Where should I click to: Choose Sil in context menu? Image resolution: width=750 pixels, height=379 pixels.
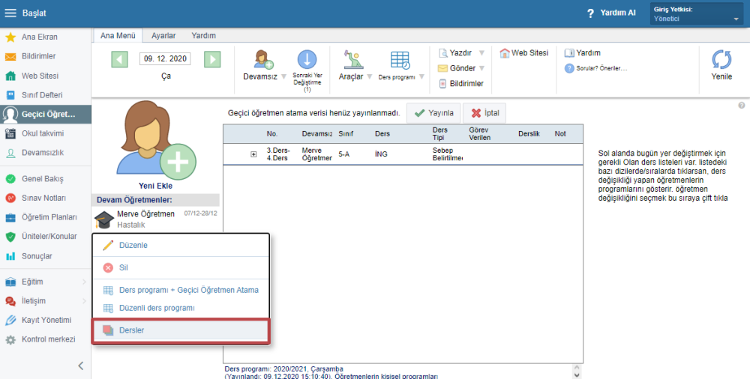point(181,267)
